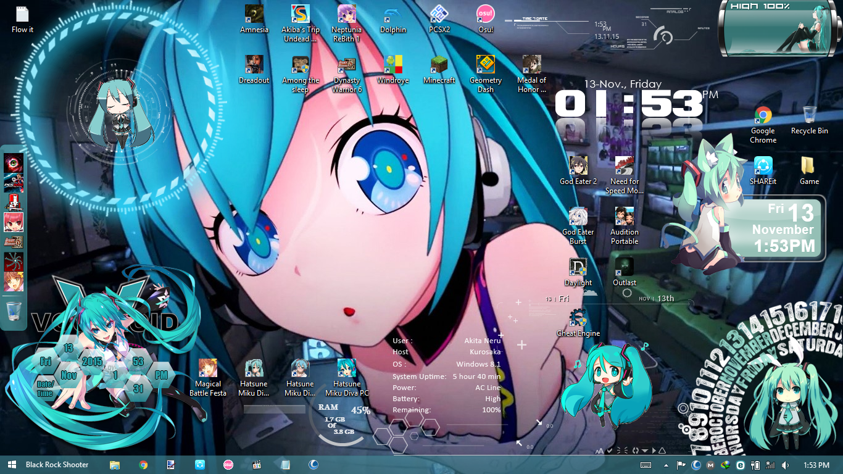843x474 pixels.
Task: Open the SHAREit desktop shortcut
Action: click(x=763, y=171)
